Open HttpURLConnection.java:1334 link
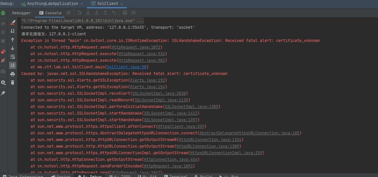This screenshot has height=177, width=378. pos(210,139)
